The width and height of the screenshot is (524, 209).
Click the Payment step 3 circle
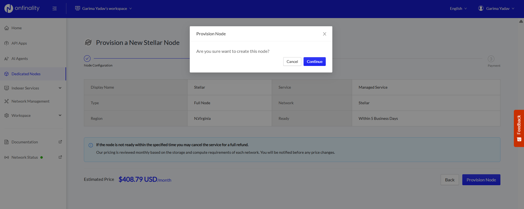click(x=491, y=59)
